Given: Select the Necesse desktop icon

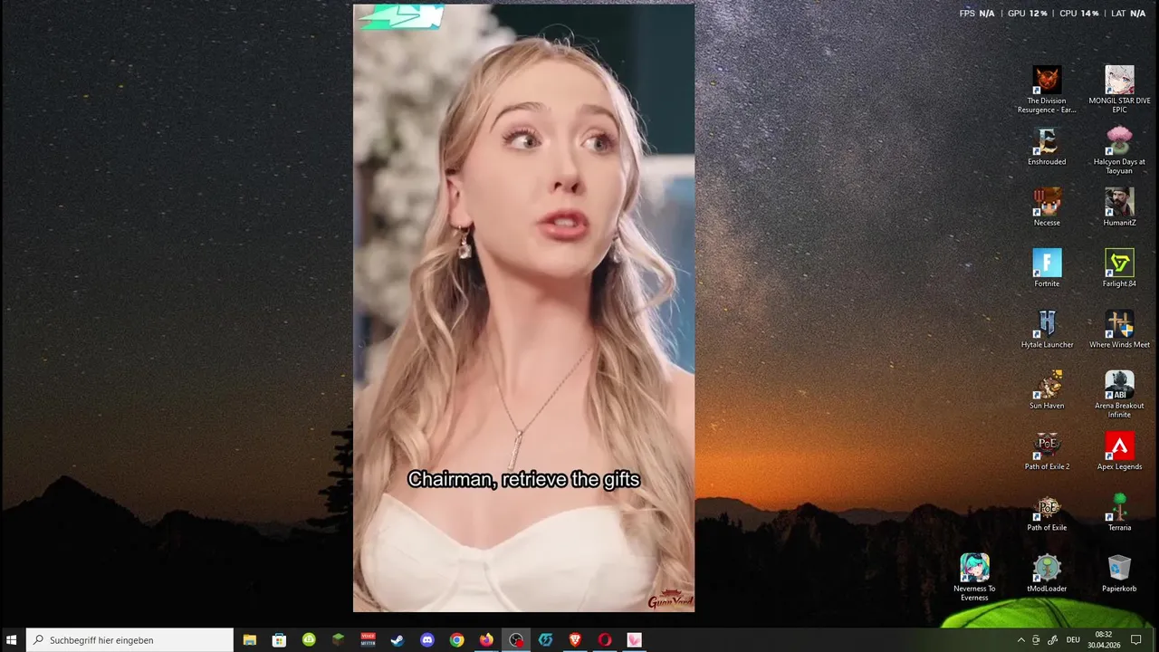Looking at the screenshot, I should click(x=1047, y=208).
